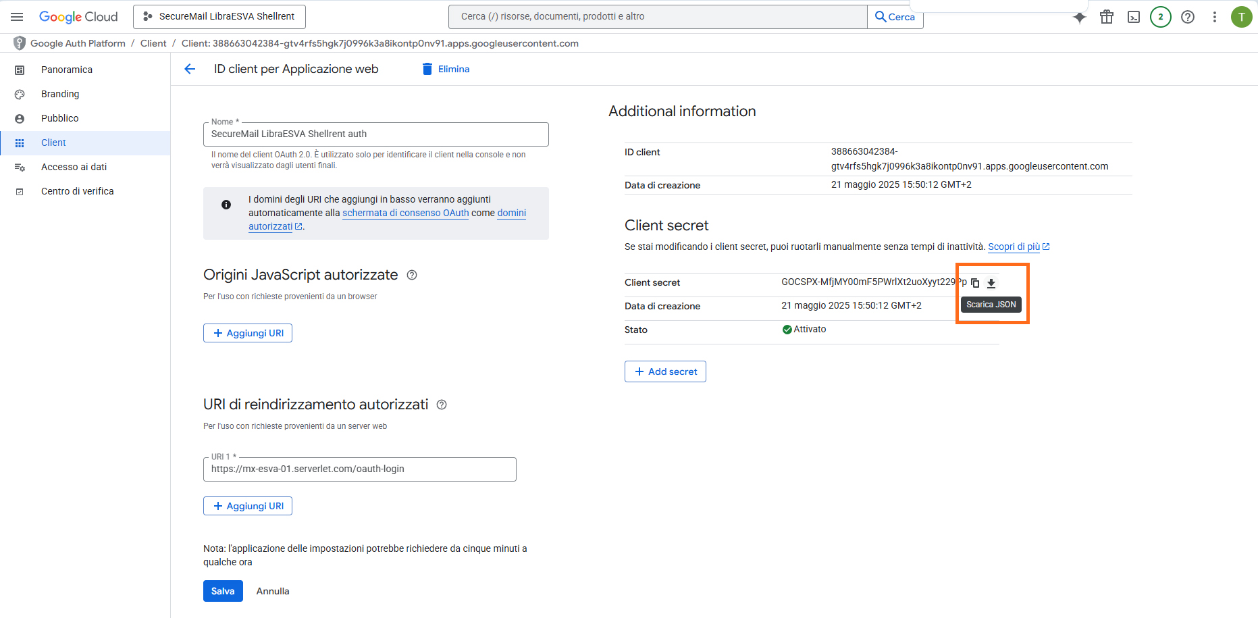Click help icon next to Origini JavaScript autorizzate
1258x618 pixels.
click(x=412, y=275)
